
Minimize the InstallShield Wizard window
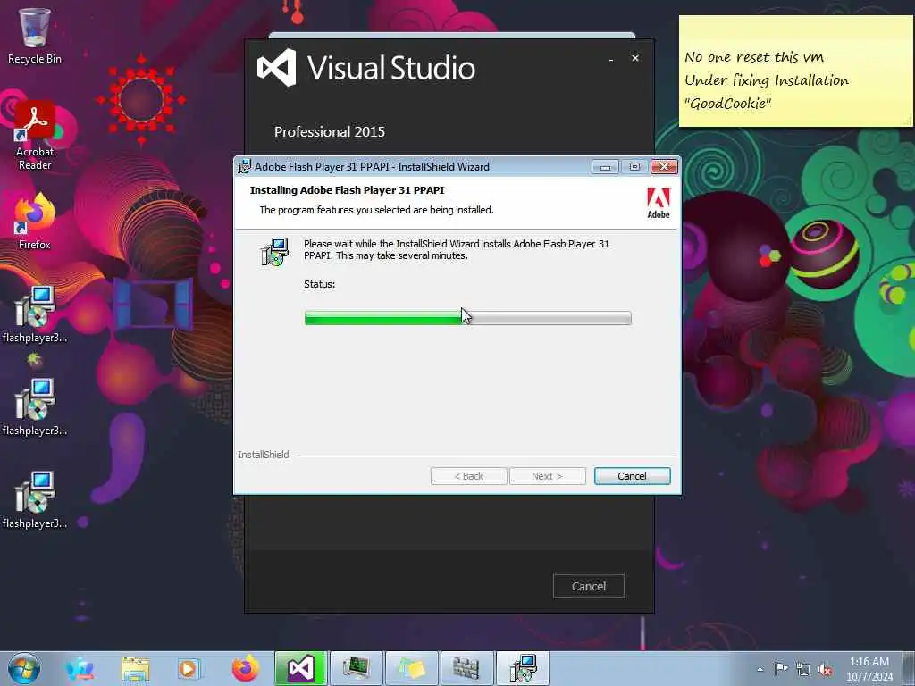[x=605, y=167]
